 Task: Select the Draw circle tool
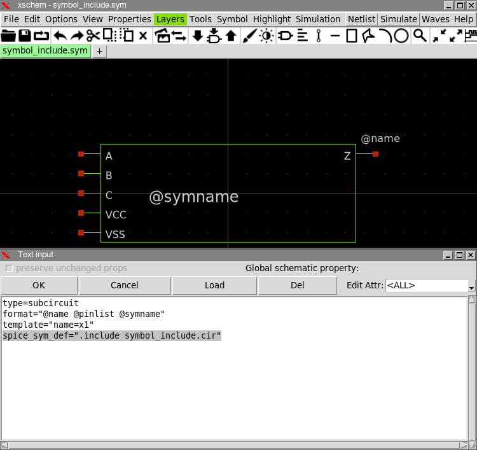(401, 36)
